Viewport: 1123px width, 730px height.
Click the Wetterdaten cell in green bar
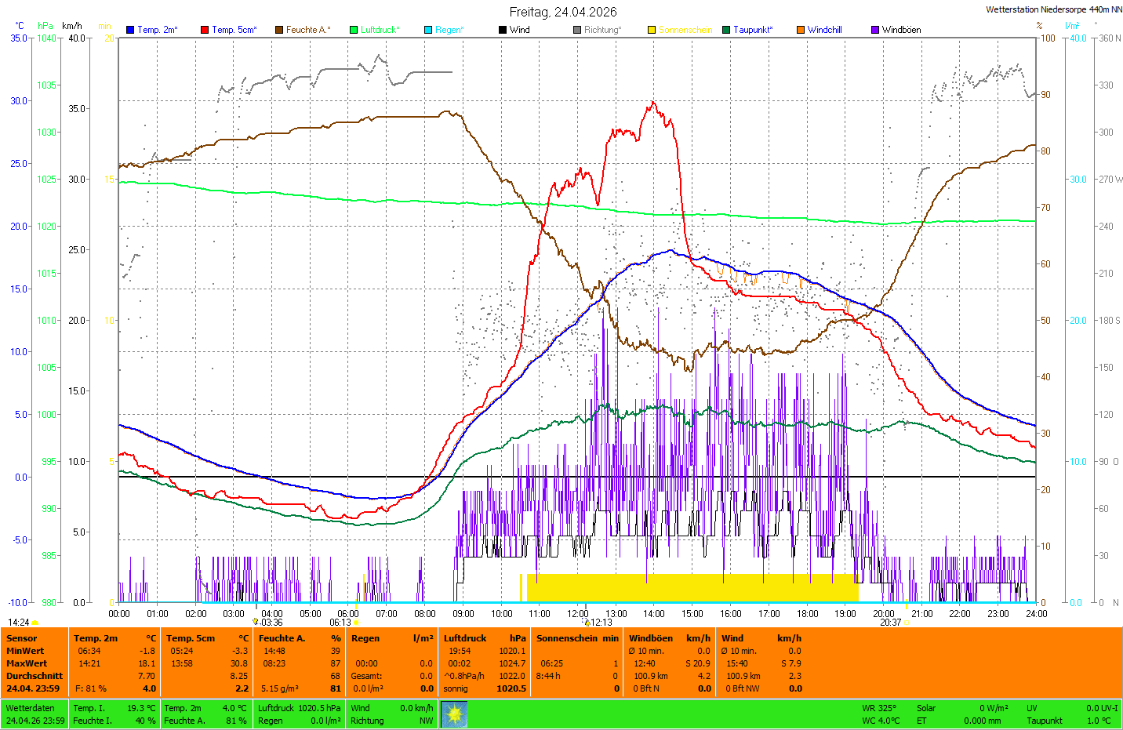31,708
